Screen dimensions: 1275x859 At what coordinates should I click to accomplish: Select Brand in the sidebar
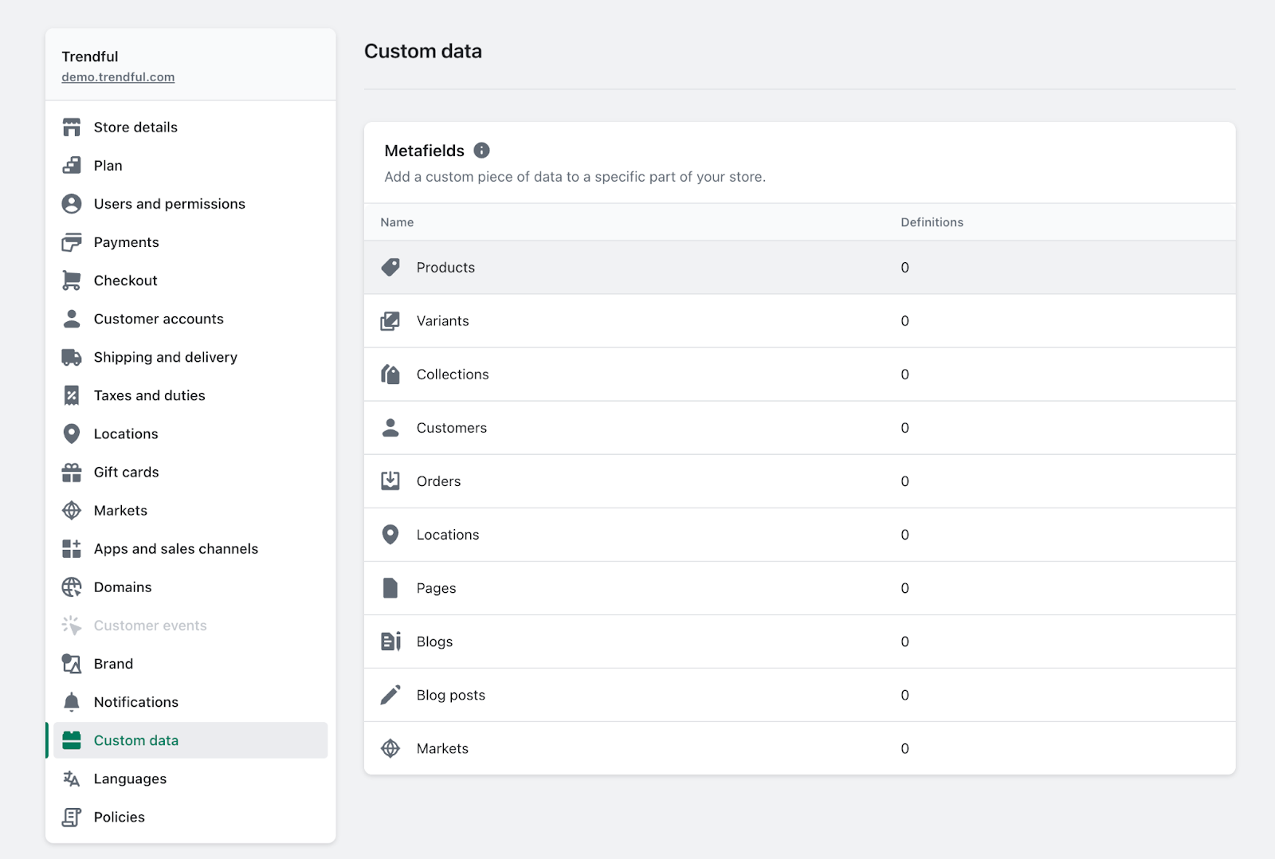(x=190, y=664)
